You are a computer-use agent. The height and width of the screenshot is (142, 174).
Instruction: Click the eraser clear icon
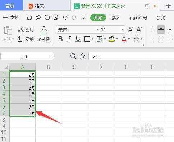point(136,39)
